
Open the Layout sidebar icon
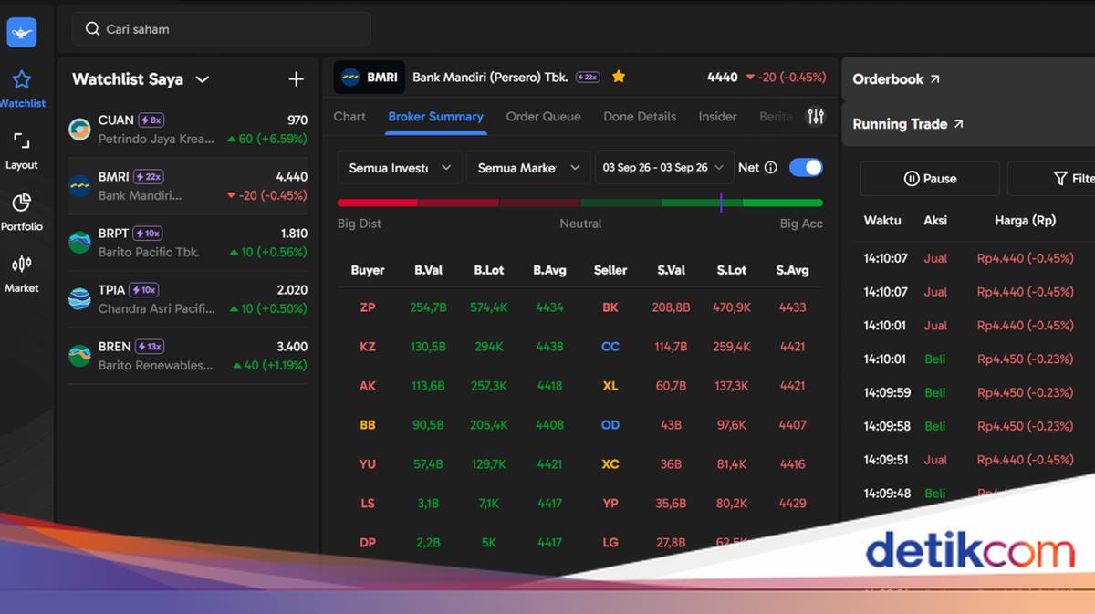click(x=21, y=141)
